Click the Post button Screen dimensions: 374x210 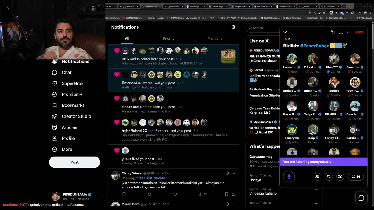[75, 162]
